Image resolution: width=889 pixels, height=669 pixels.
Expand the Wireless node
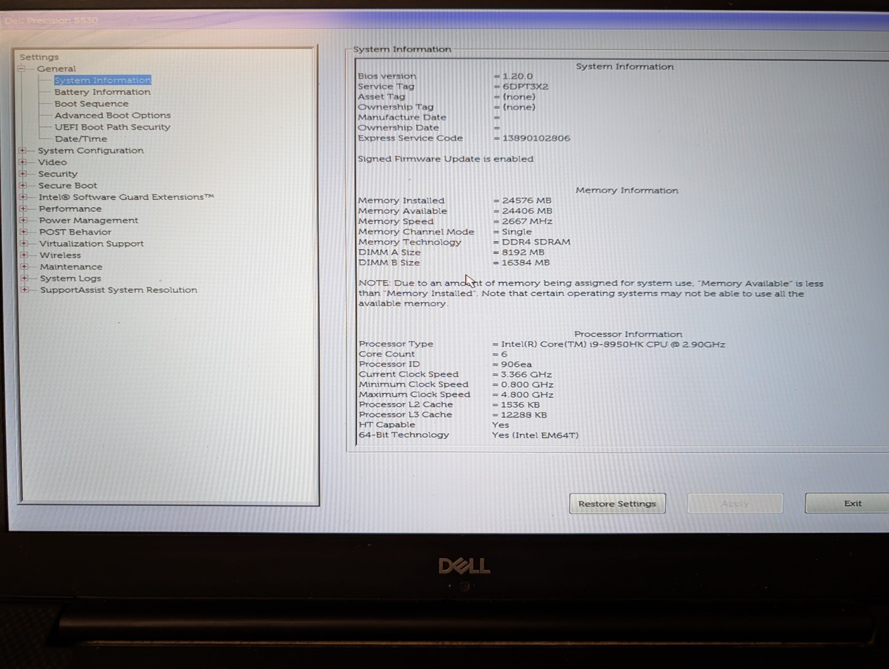tap(24, 255)
